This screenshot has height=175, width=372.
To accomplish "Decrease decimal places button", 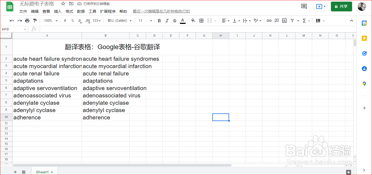I will pyautogui.click(x=80, y=21).
